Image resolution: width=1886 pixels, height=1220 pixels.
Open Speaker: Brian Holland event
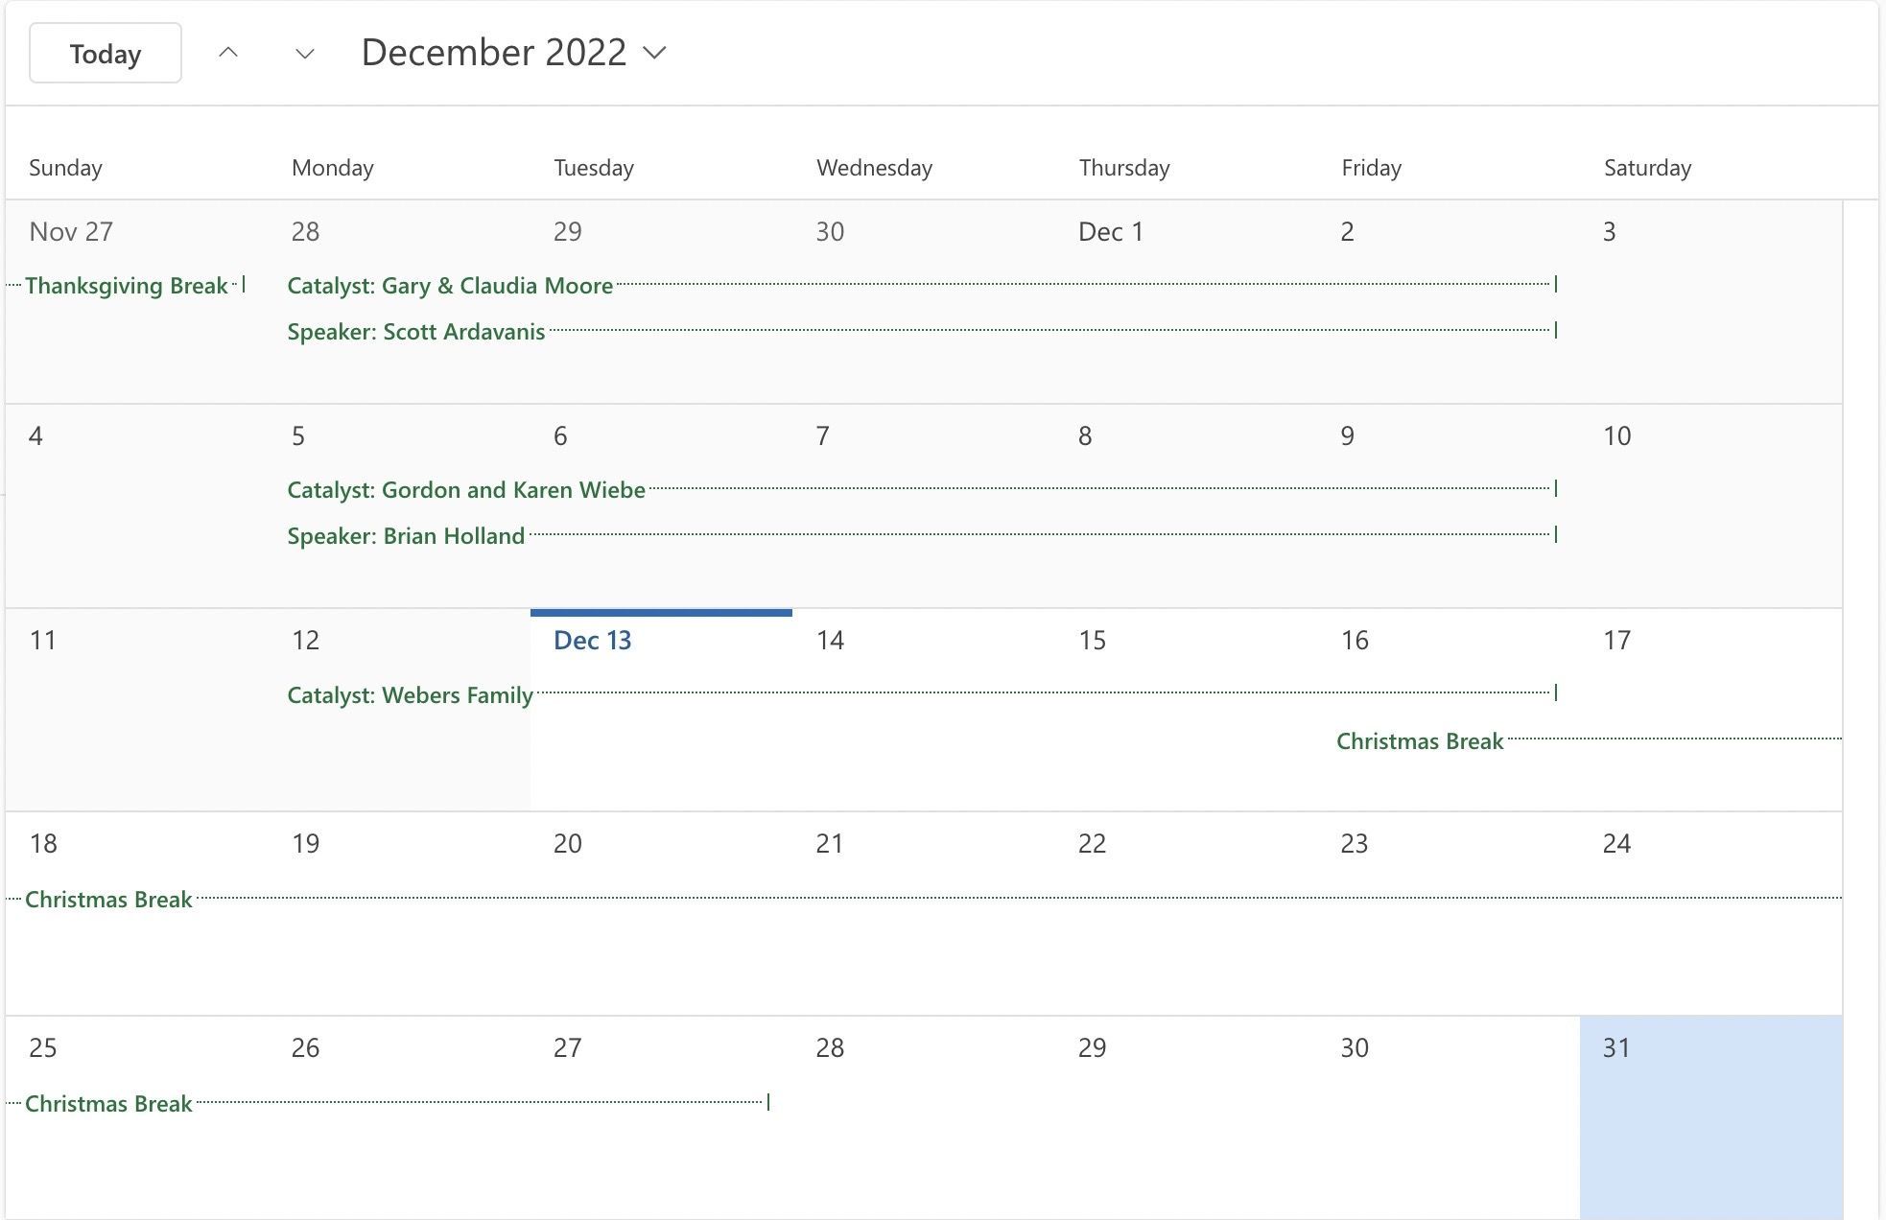(x=921, y=535)
